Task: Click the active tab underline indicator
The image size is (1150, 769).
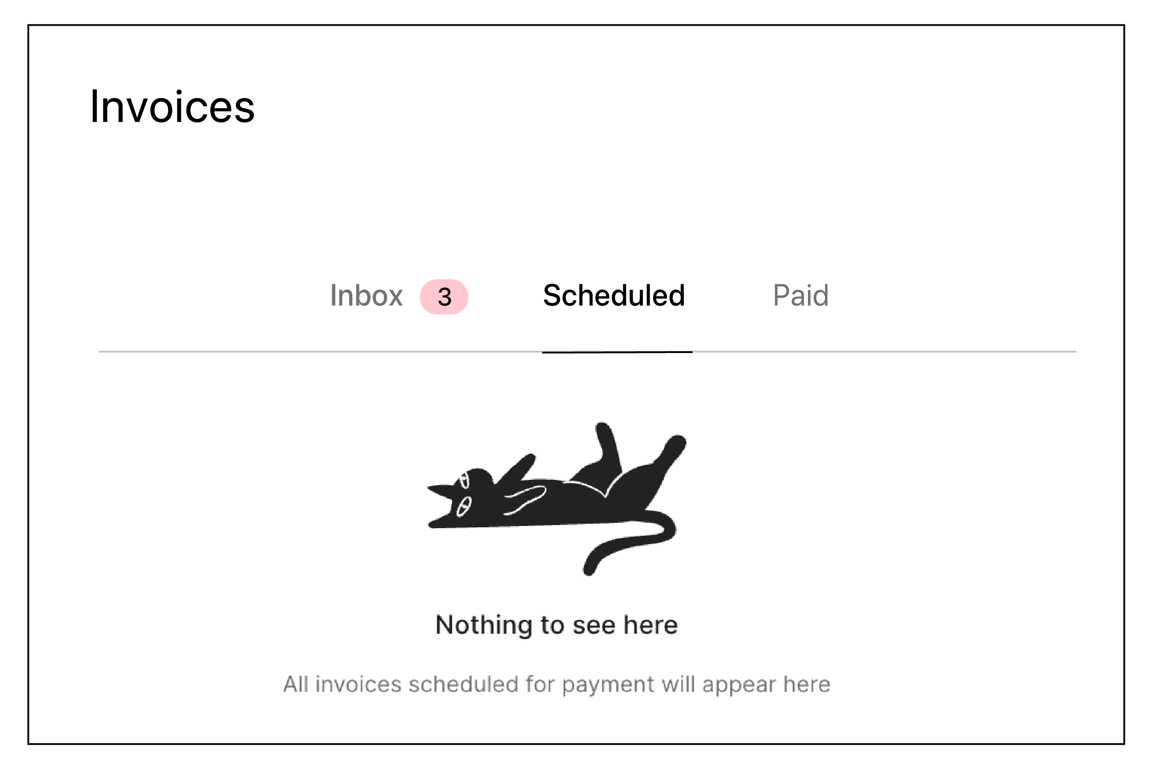Action: [616, 352]
